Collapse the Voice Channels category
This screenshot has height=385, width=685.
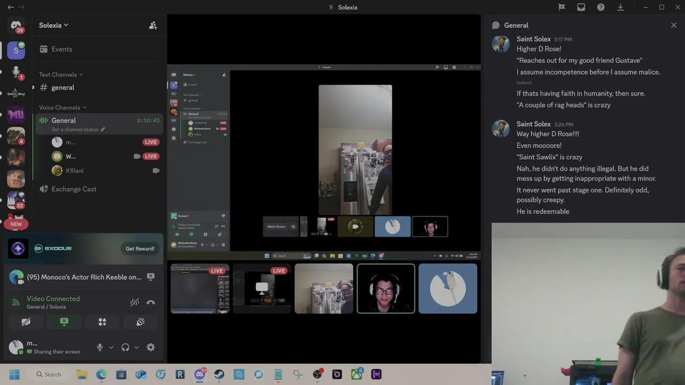[x=62, y=107]
